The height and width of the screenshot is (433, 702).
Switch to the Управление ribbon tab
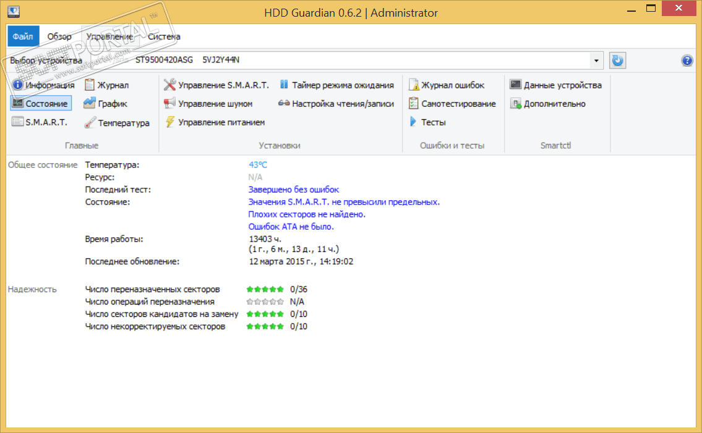pyautogui.click(x=109, y=36)
